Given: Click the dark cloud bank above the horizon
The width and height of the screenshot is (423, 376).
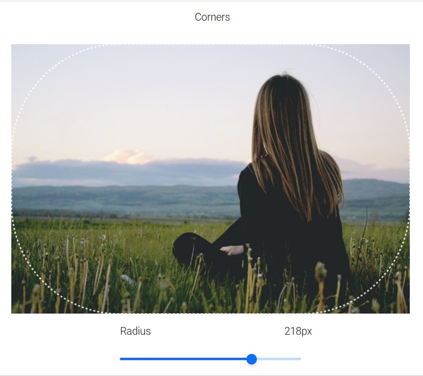Looking at the screenshot, I should 141,170.
